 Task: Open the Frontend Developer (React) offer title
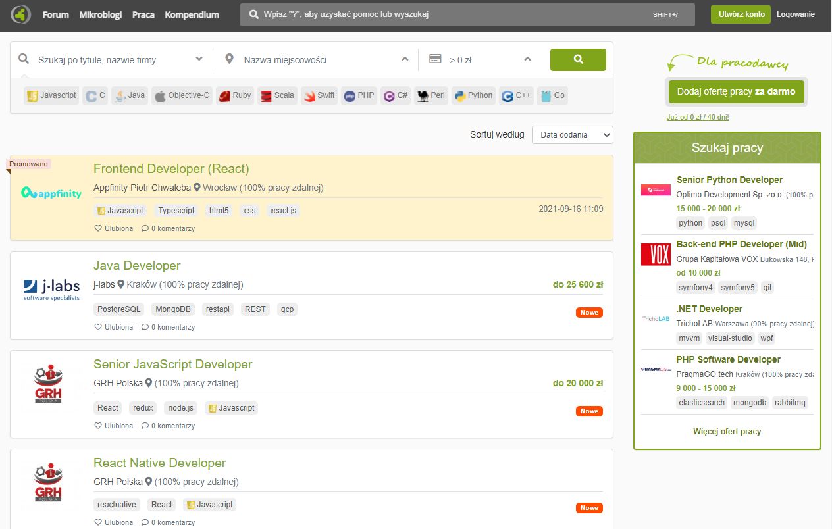point(171,168)
